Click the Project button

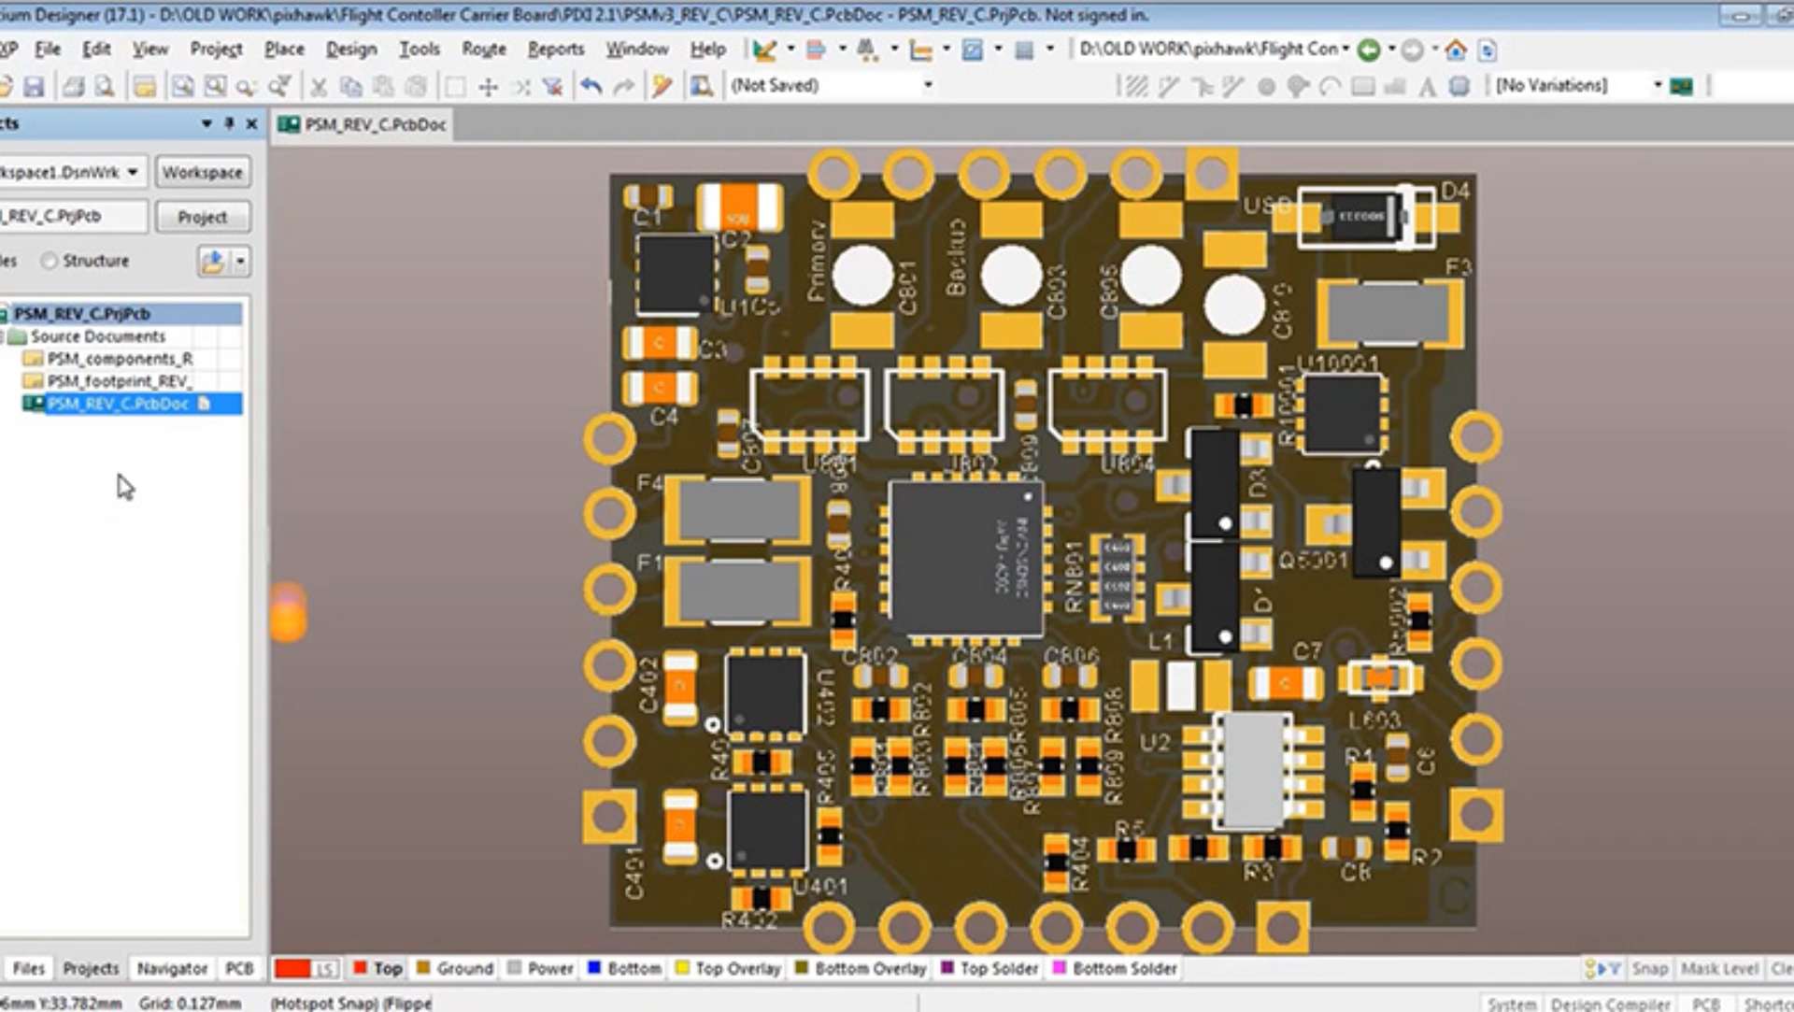[202, 217]
